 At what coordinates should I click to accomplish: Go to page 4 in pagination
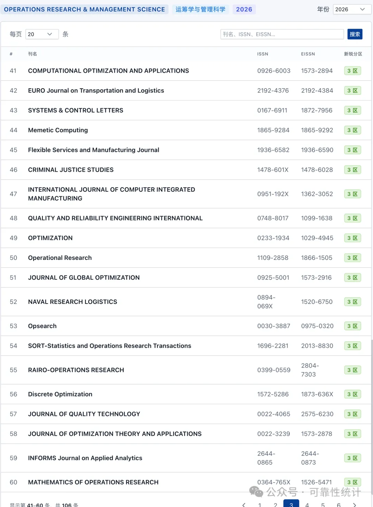pyautogui.click(x=307, y=505)
